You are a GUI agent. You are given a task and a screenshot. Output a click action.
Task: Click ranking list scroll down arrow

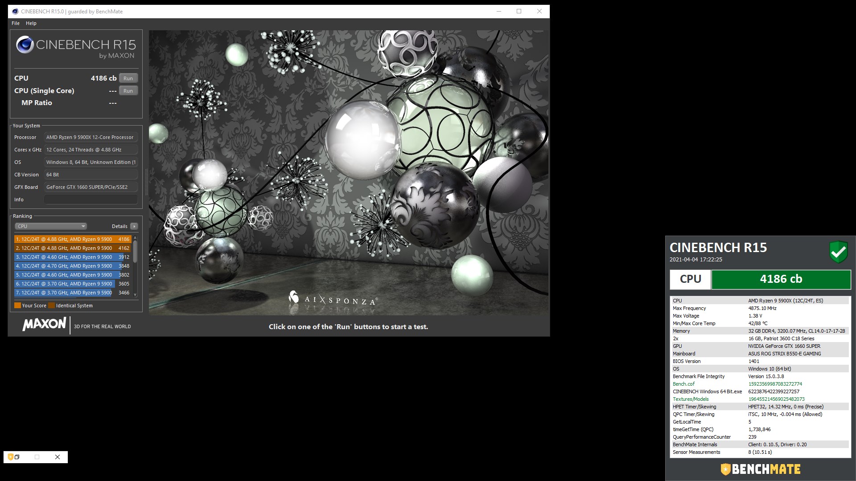[135, 295]
